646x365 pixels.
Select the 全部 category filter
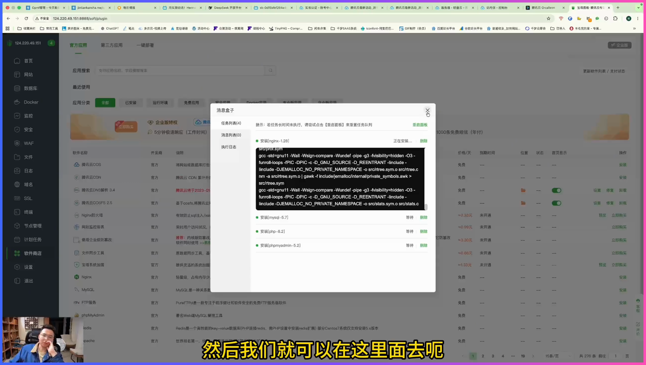105,103
